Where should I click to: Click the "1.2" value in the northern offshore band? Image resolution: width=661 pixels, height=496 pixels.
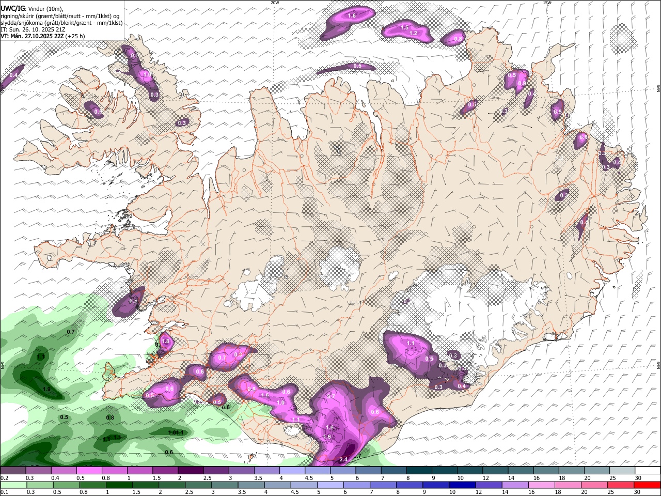click(413, 33)
